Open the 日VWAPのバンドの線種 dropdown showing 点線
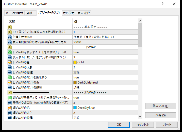 point(105,88)
